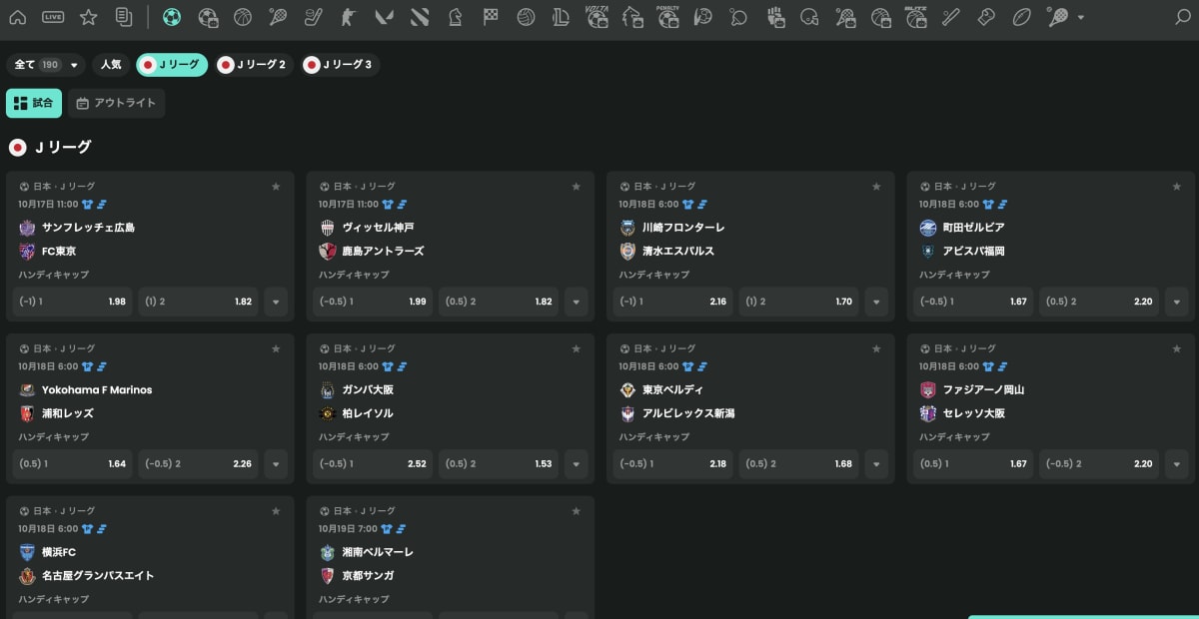Select the highlighted soccer ball sport icon
1199x619 pixels.
click(172, 17)
